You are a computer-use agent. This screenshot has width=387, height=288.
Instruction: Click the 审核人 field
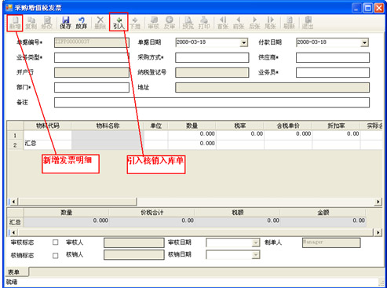tap(134, 242)
